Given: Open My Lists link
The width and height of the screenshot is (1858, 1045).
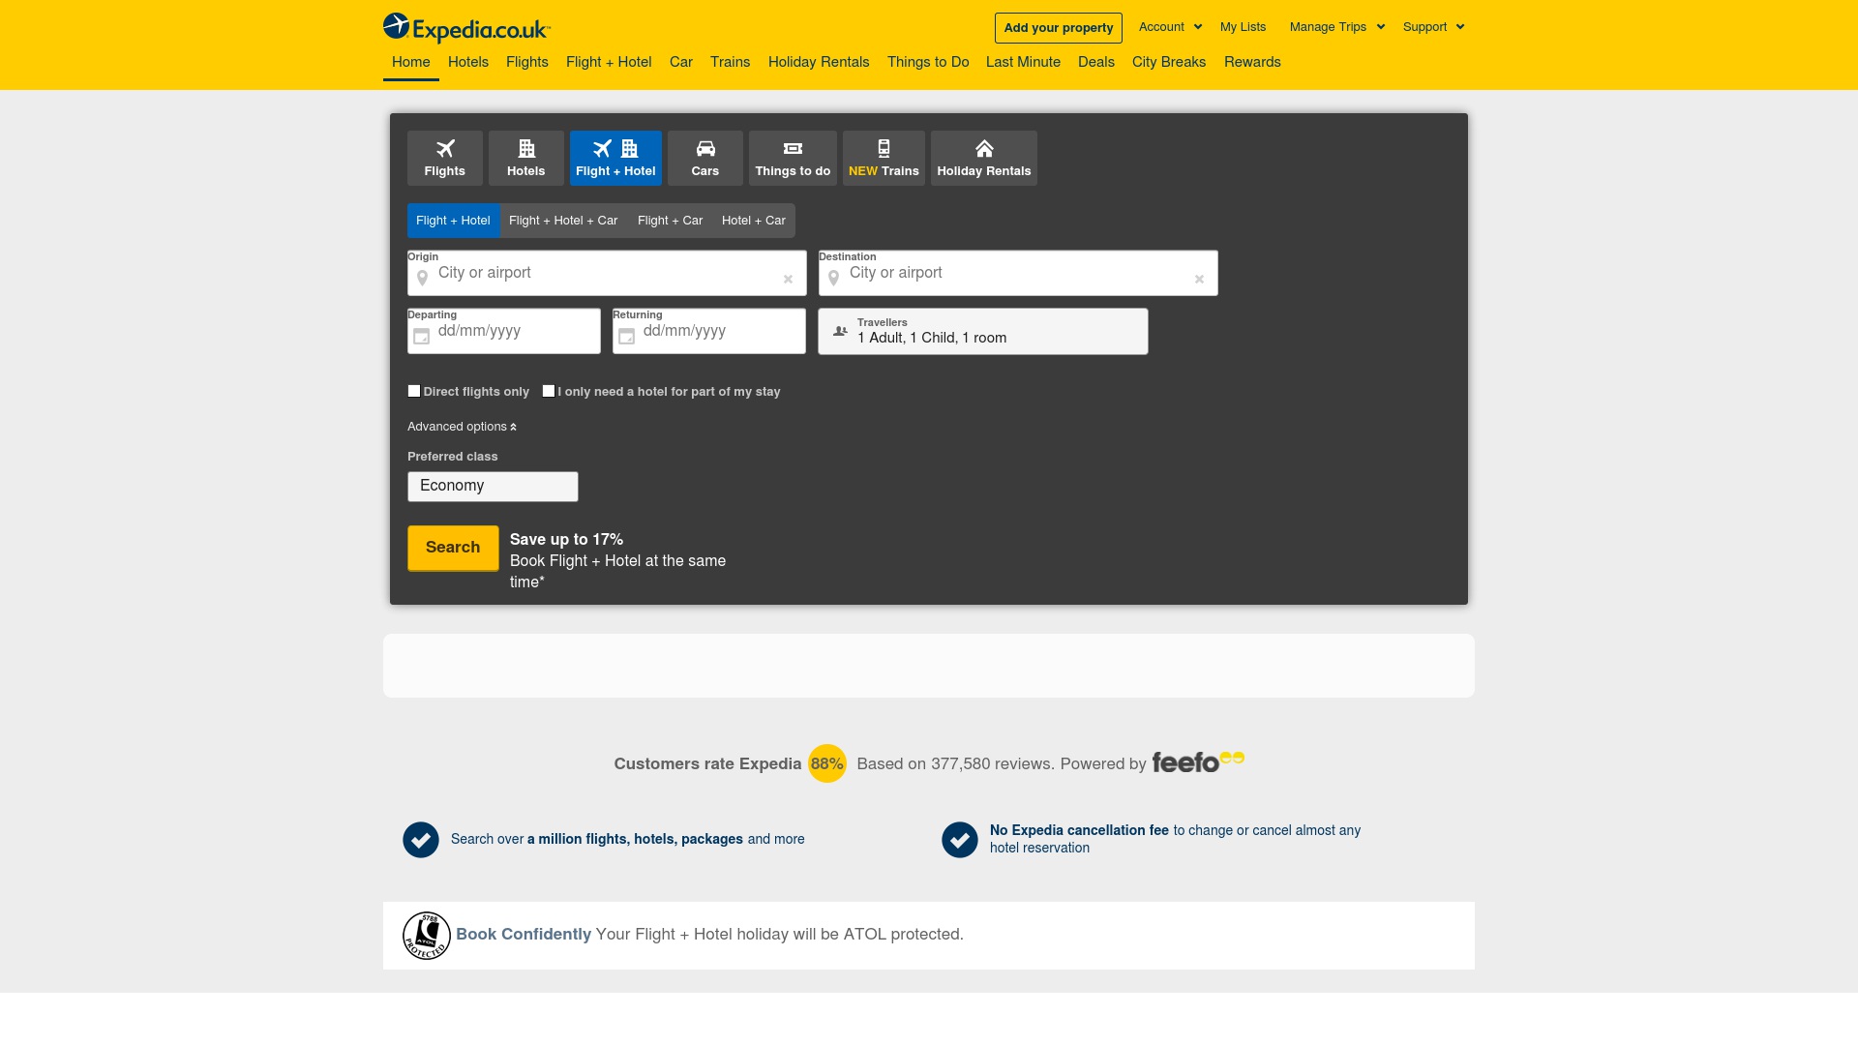Looking at the screenshot, I should pyautogui.click(x=1243, y=27).
